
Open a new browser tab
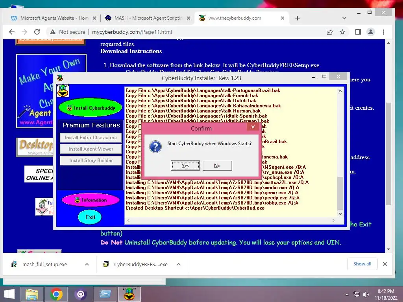298,18
